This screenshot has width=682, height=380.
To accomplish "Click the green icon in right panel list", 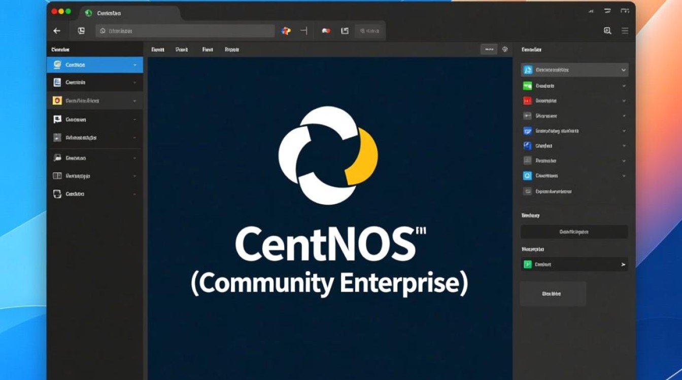I will pyautogui.click(x=527, y=86).
